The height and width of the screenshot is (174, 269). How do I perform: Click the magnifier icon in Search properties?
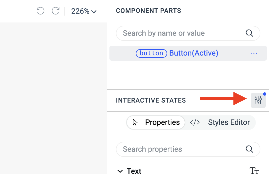[x=250, y=149]
